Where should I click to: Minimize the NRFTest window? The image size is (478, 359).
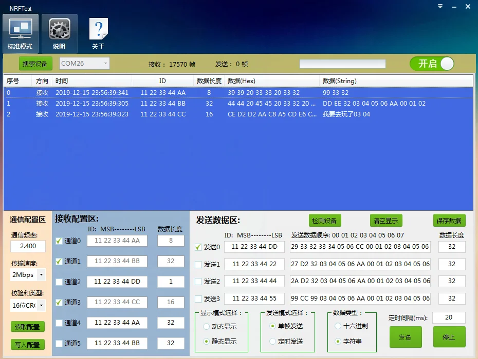tap(454, 7)
